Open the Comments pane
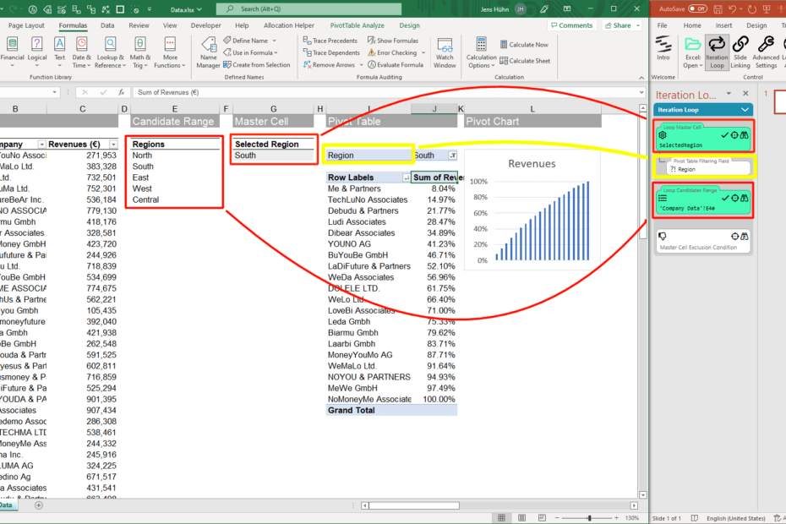This screenshot has height=524, width=786. [x=571, y=25]
